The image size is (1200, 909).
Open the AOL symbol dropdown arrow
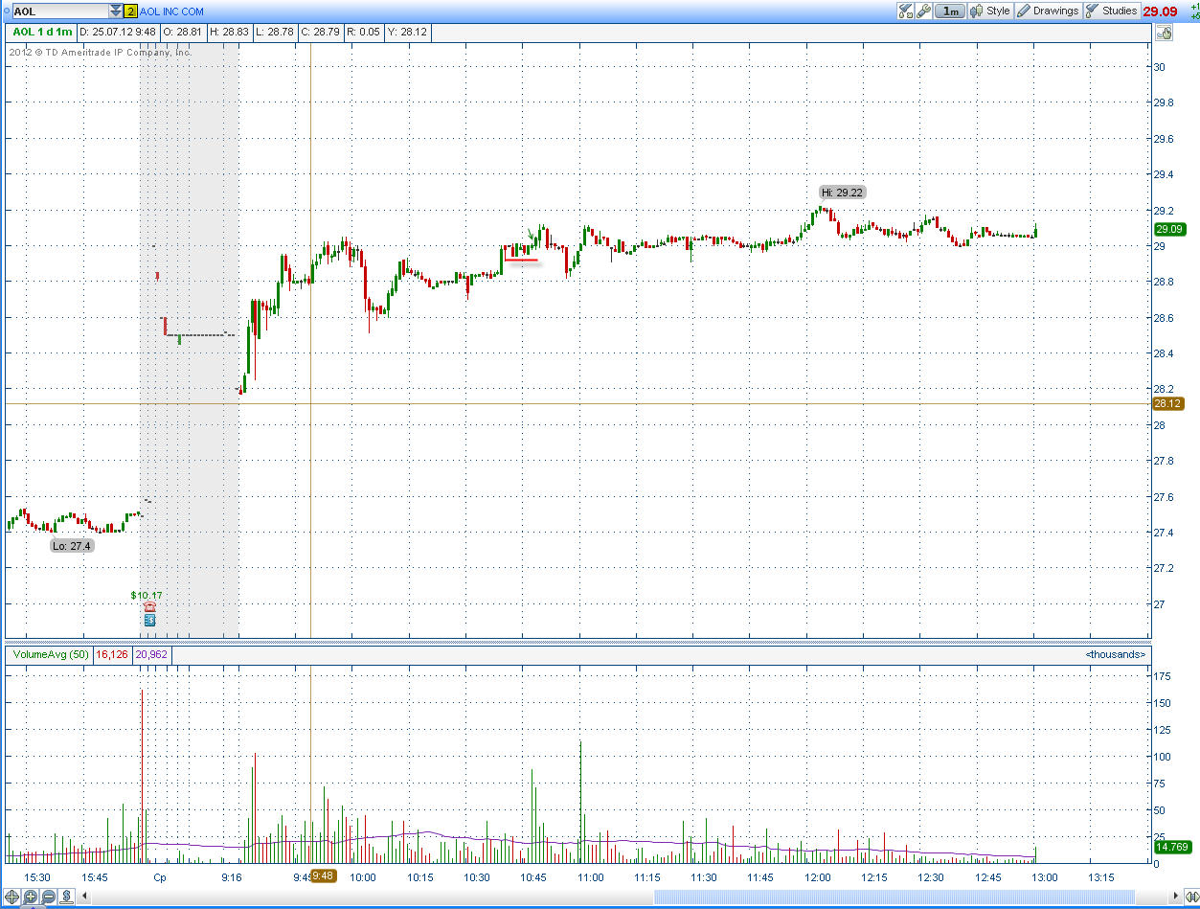click(x=116, y=11)
